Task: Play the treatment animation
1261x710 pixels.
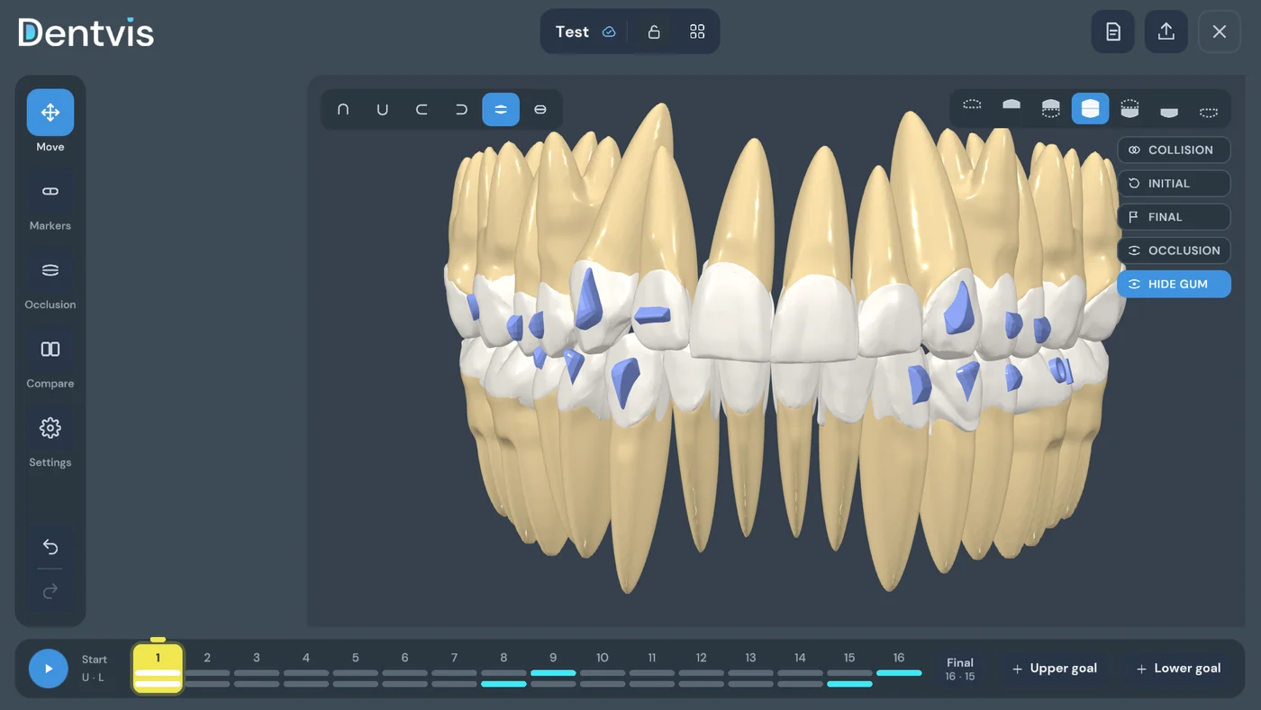Action: [49, 669]
